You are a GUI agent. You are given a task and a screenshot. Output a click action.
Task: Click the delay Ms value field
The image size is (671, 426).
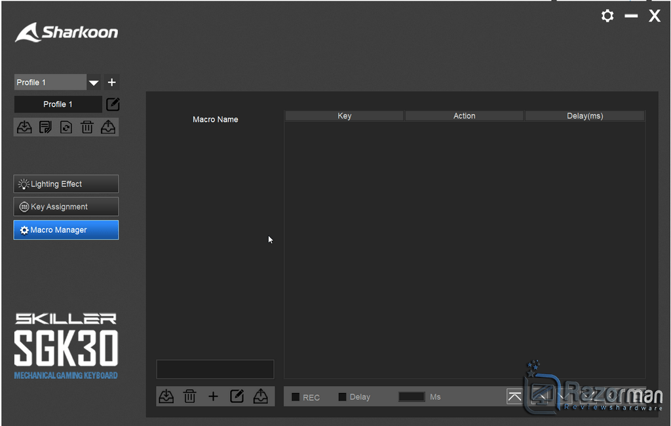412,397
